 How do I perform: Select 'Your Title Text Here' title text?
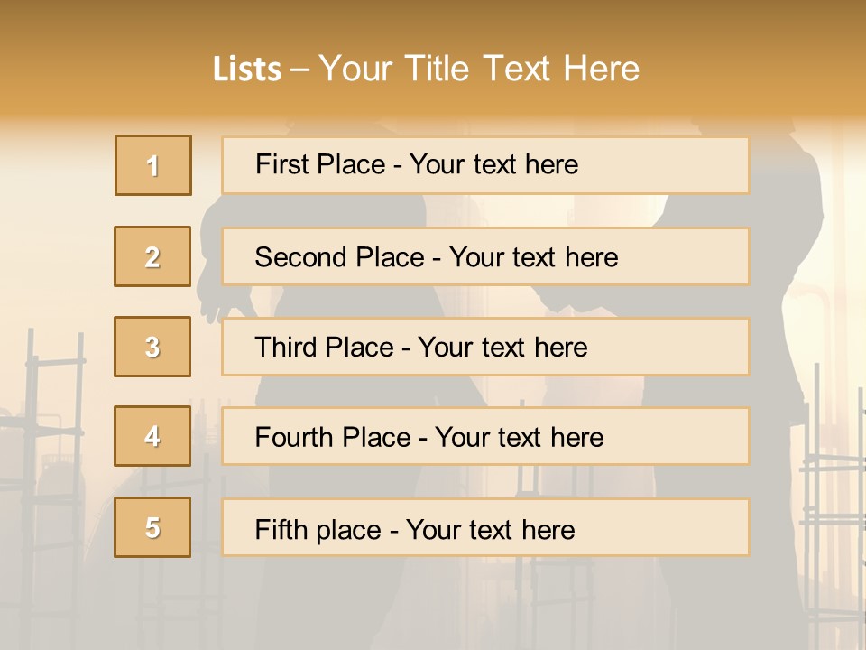[479, 69]
